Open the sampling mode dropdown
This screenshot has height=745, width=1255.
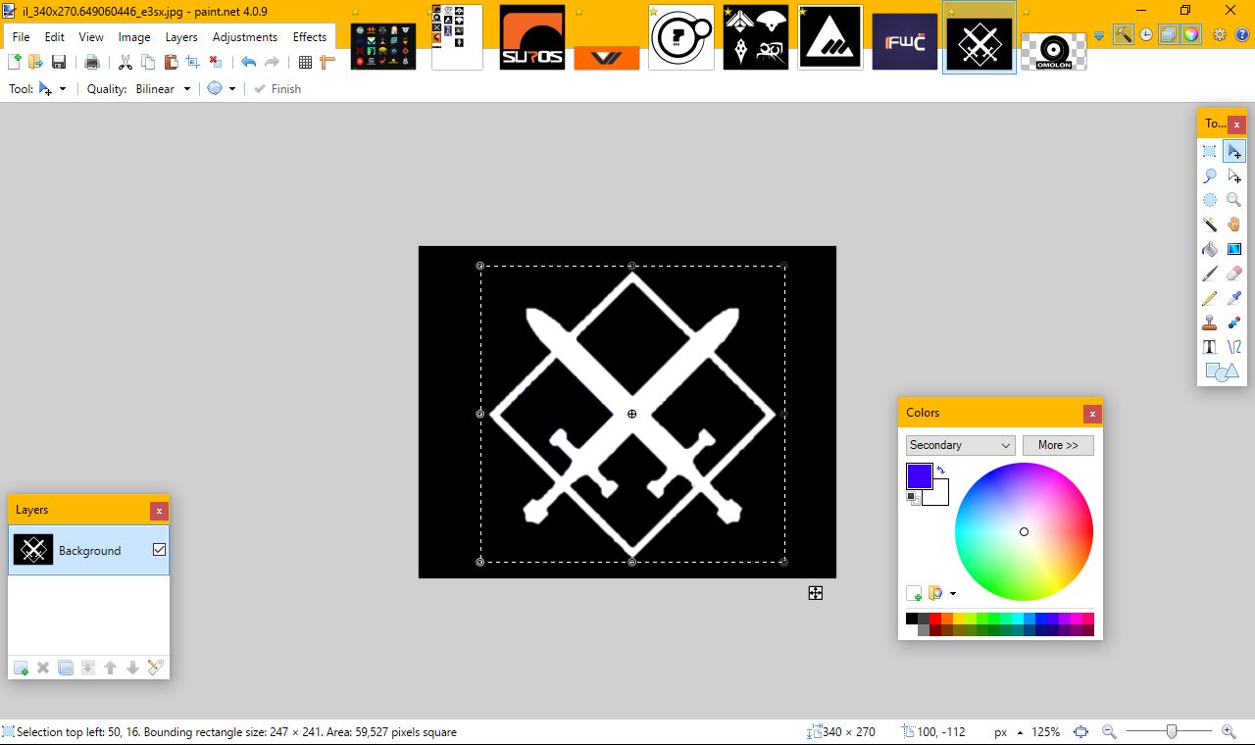pos(222,88)
